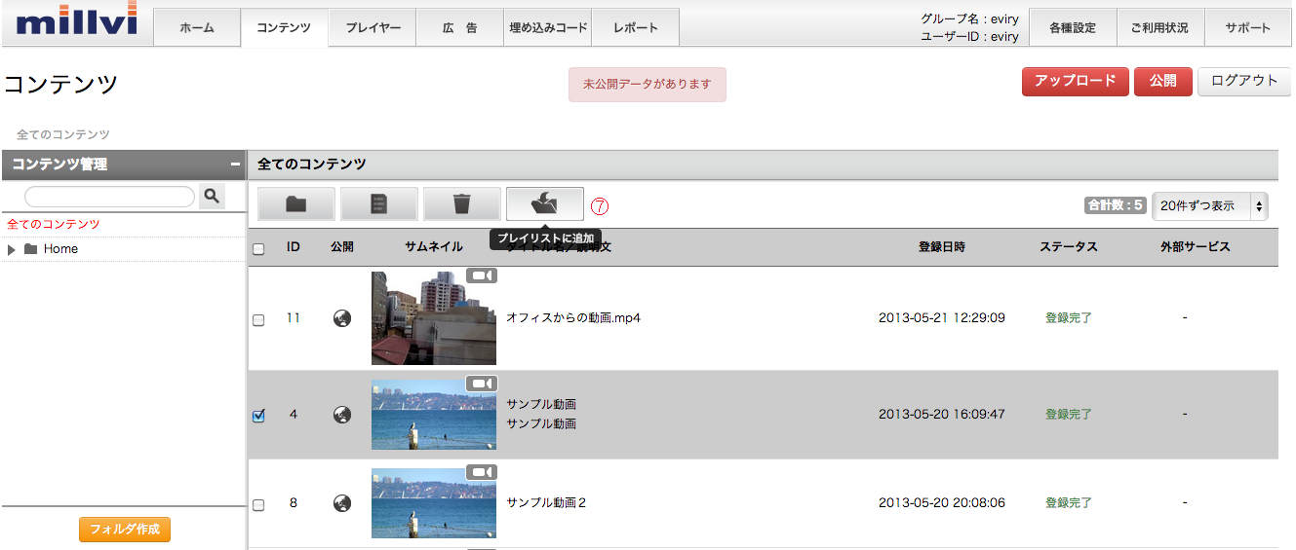1296x550 pixels.
Task: Open the サポート menu
Action: point(1248,27)
